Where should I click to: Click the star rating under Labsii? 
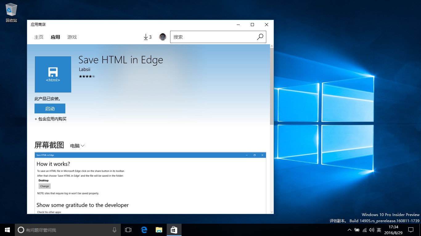point(87,77)
